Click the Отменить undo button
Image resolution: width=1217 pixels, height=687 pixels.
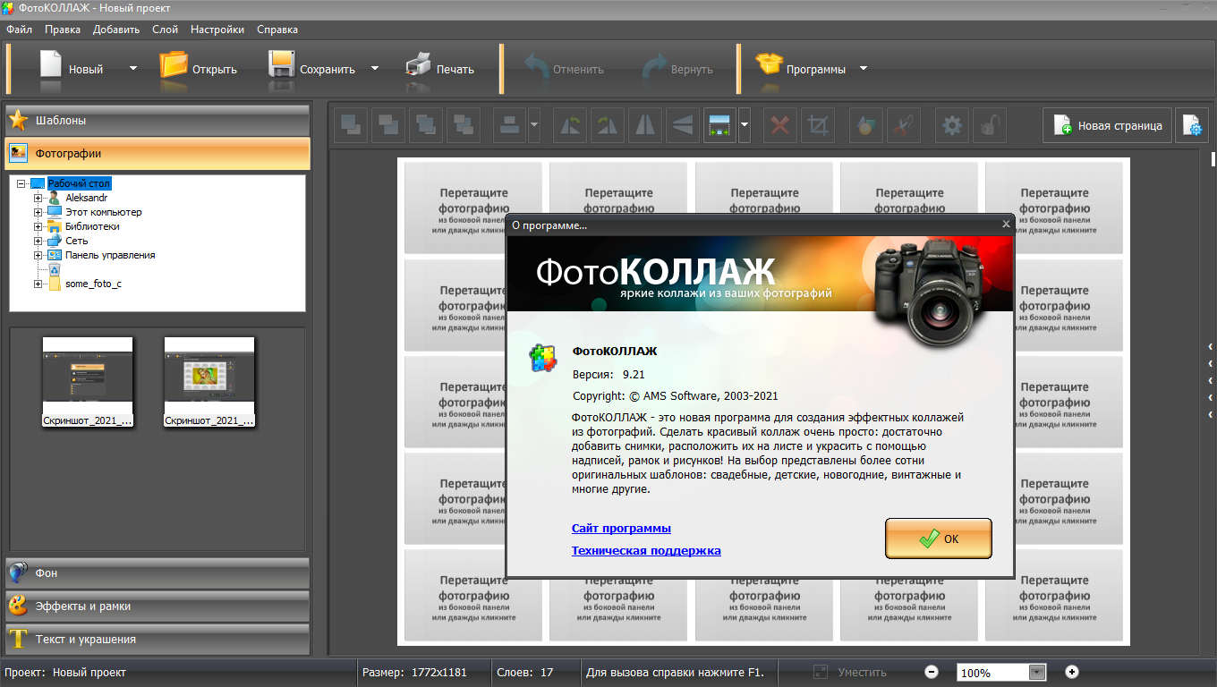pyautogui.click(x=565, y=68)
